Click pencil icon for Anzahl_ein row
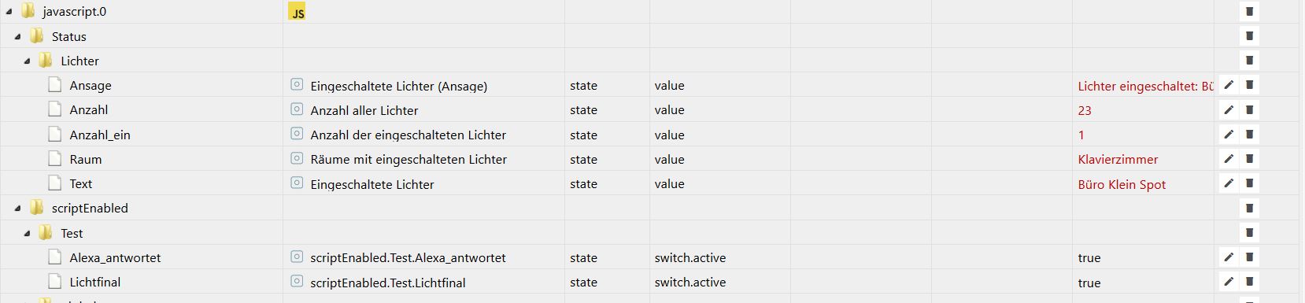The image size is (1305, 303). click(1229, 135)
